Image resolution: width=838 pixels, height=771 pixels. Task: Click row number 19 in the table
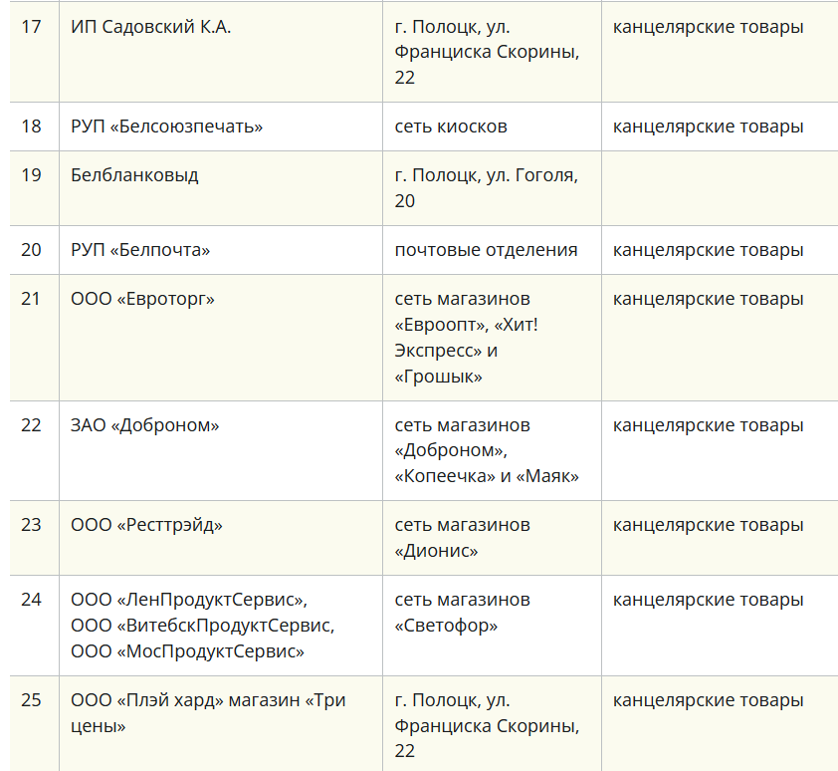31,175
